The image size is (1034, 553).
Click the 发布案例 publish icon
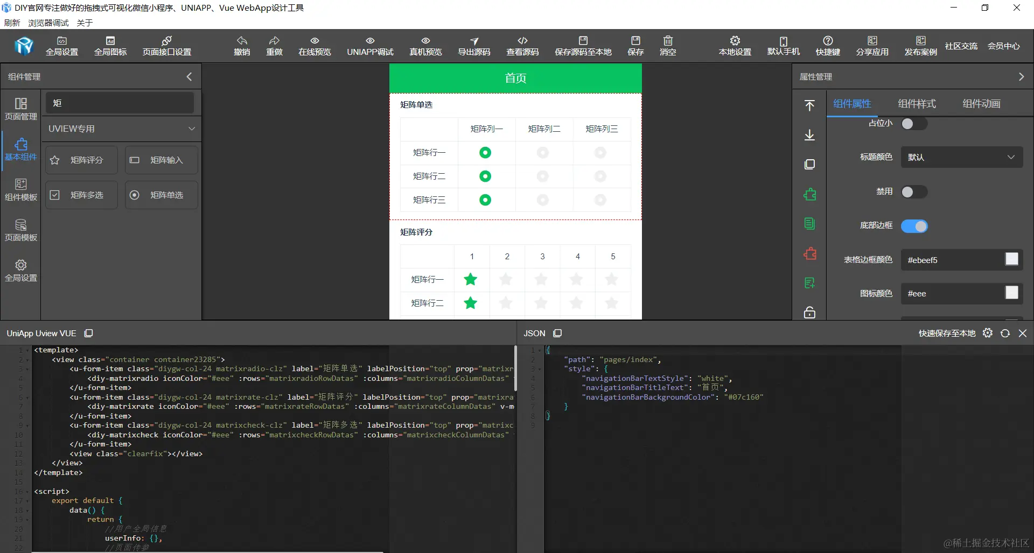click(x=921, y=46)
